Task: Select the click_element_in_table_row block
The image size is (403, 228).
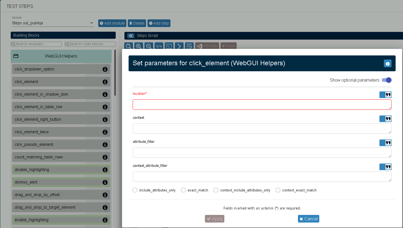Action: tap(61, 107)
